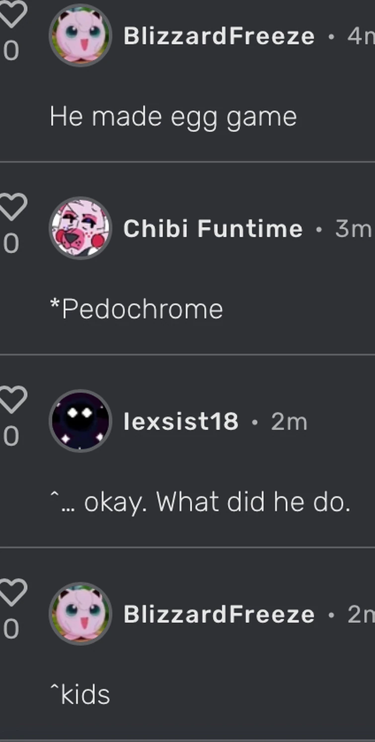Select the "0" likes counter under first heart
Screen dimensions: 375x742
[x=10, y=50]
